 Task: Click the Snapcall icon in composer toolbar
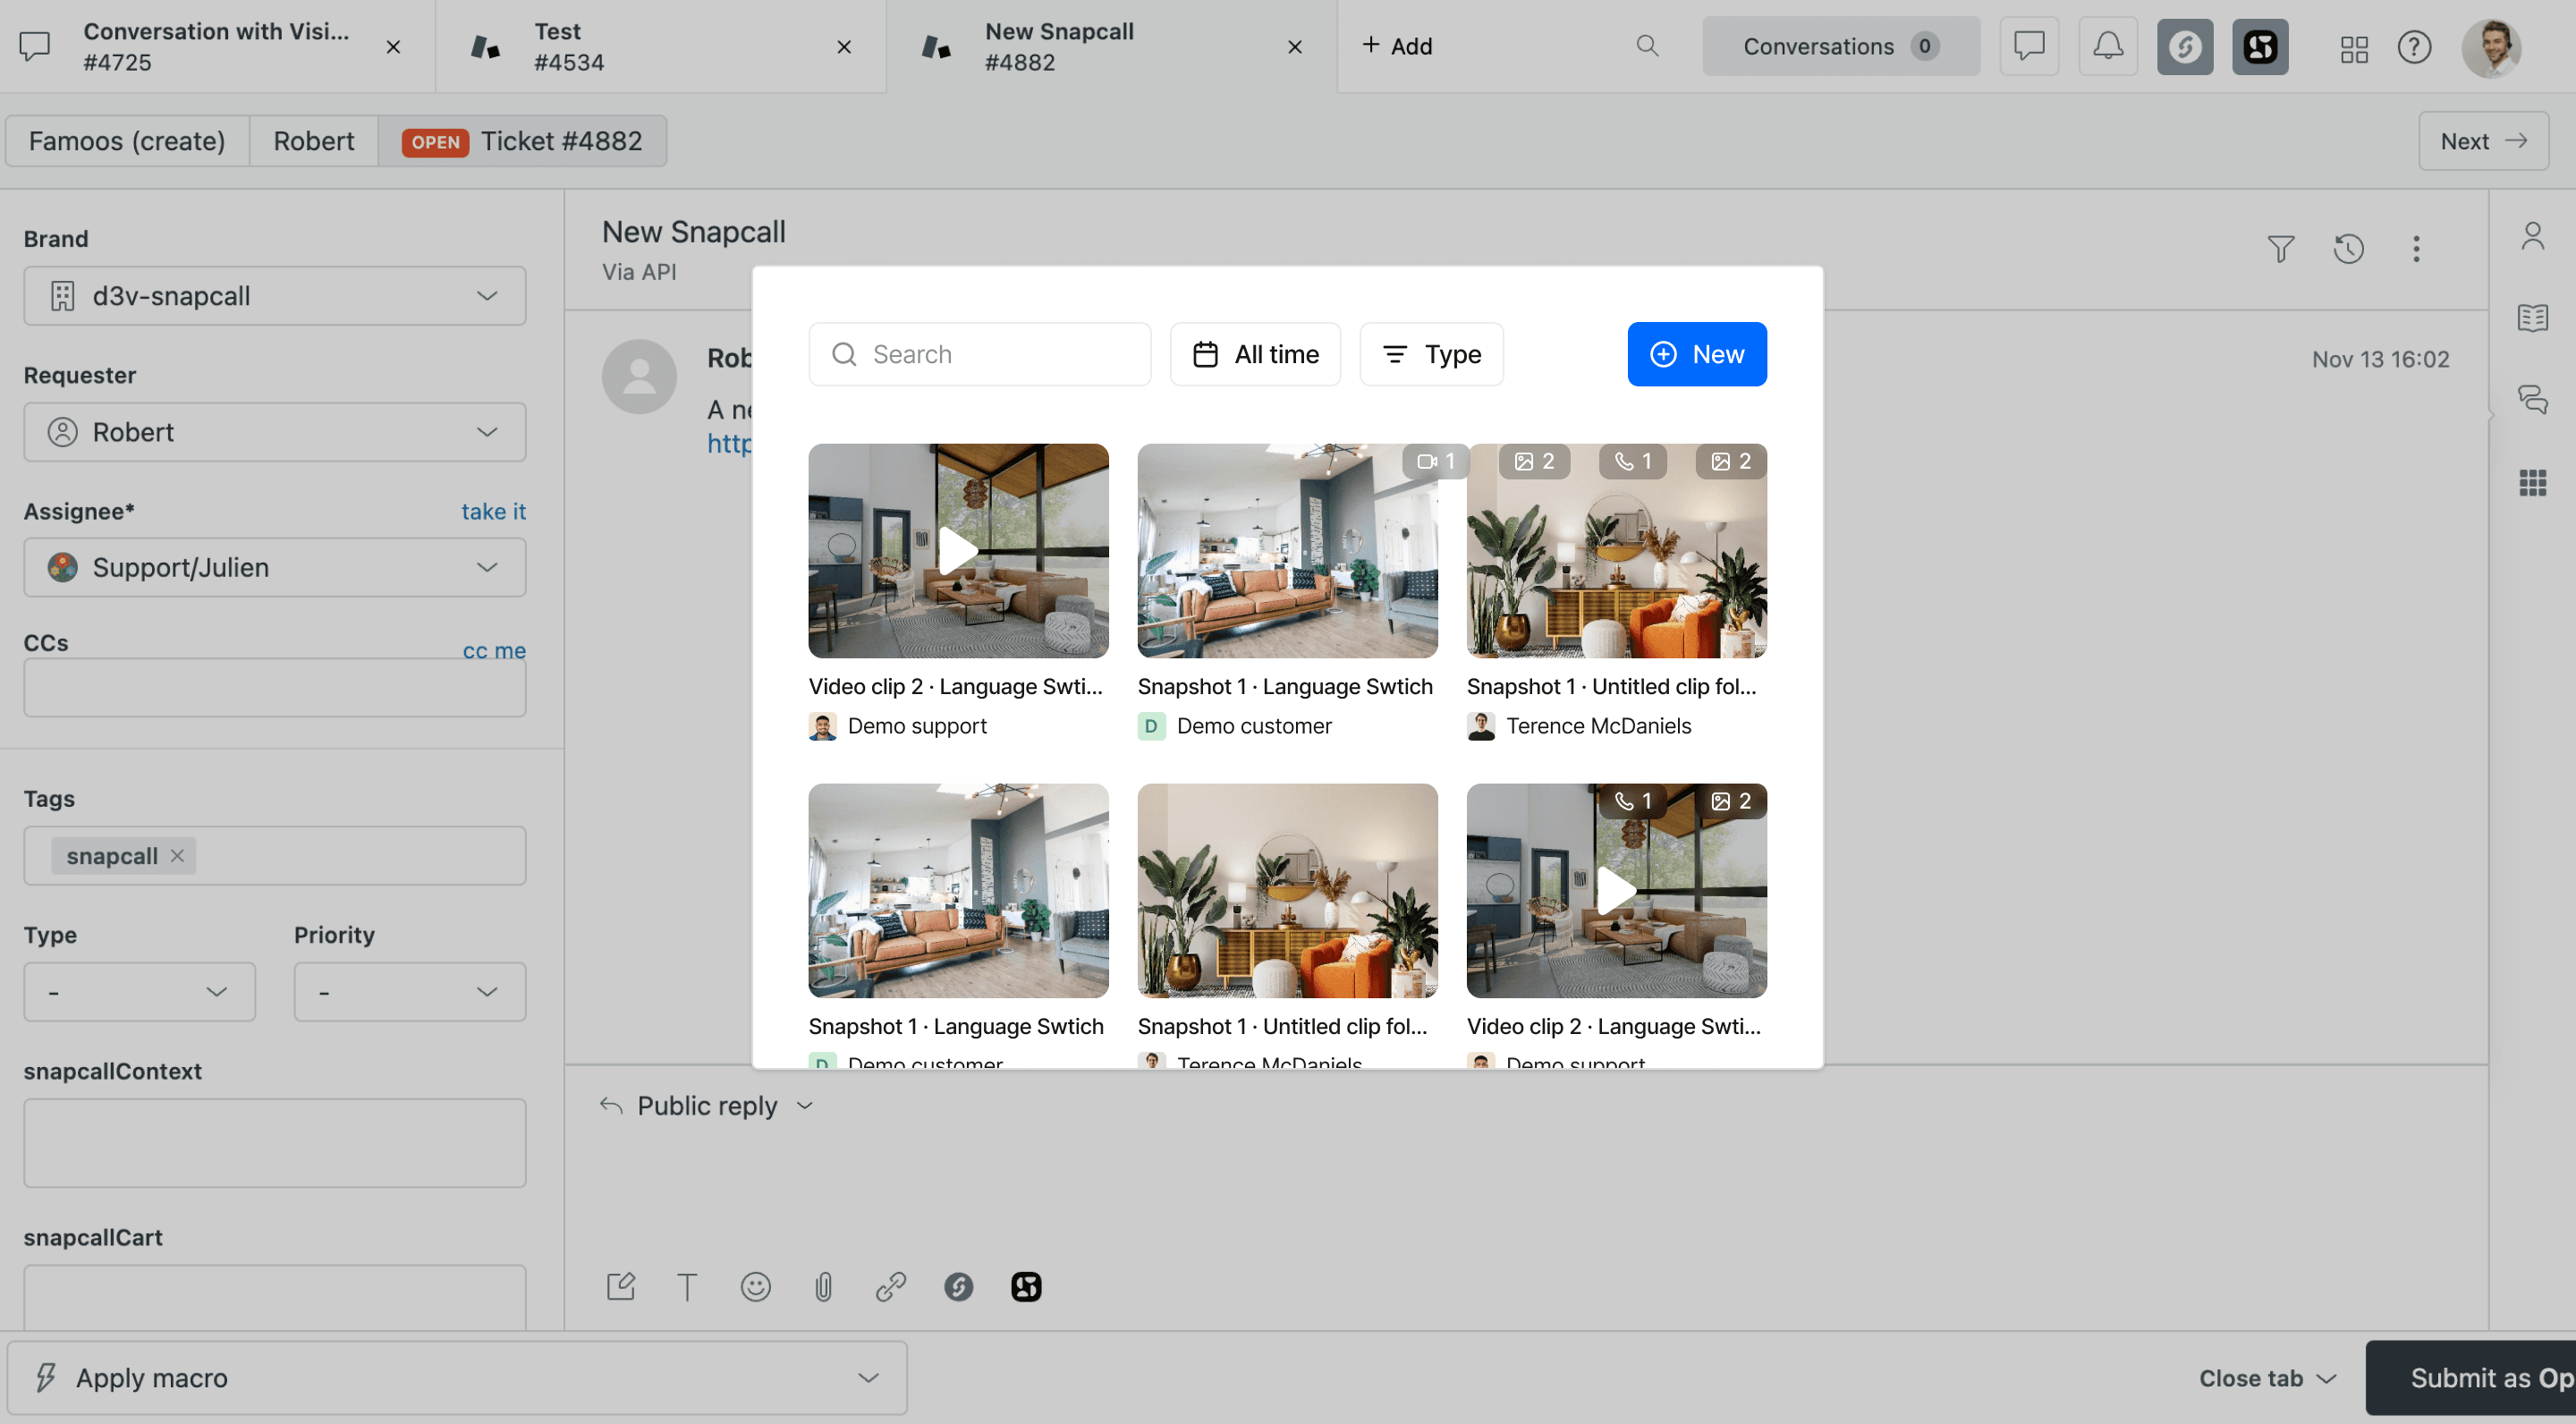(x=958, y=1286)
